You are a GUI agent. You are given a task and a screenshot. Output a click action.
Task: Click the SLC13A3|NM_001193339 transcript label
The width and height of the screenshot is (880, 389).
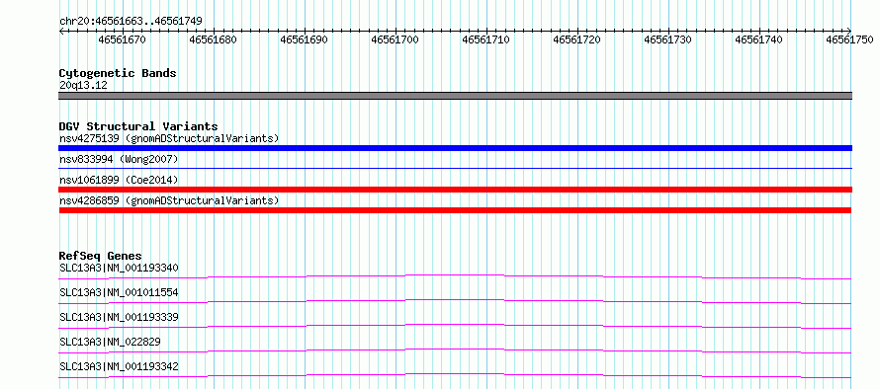point(119,317)
